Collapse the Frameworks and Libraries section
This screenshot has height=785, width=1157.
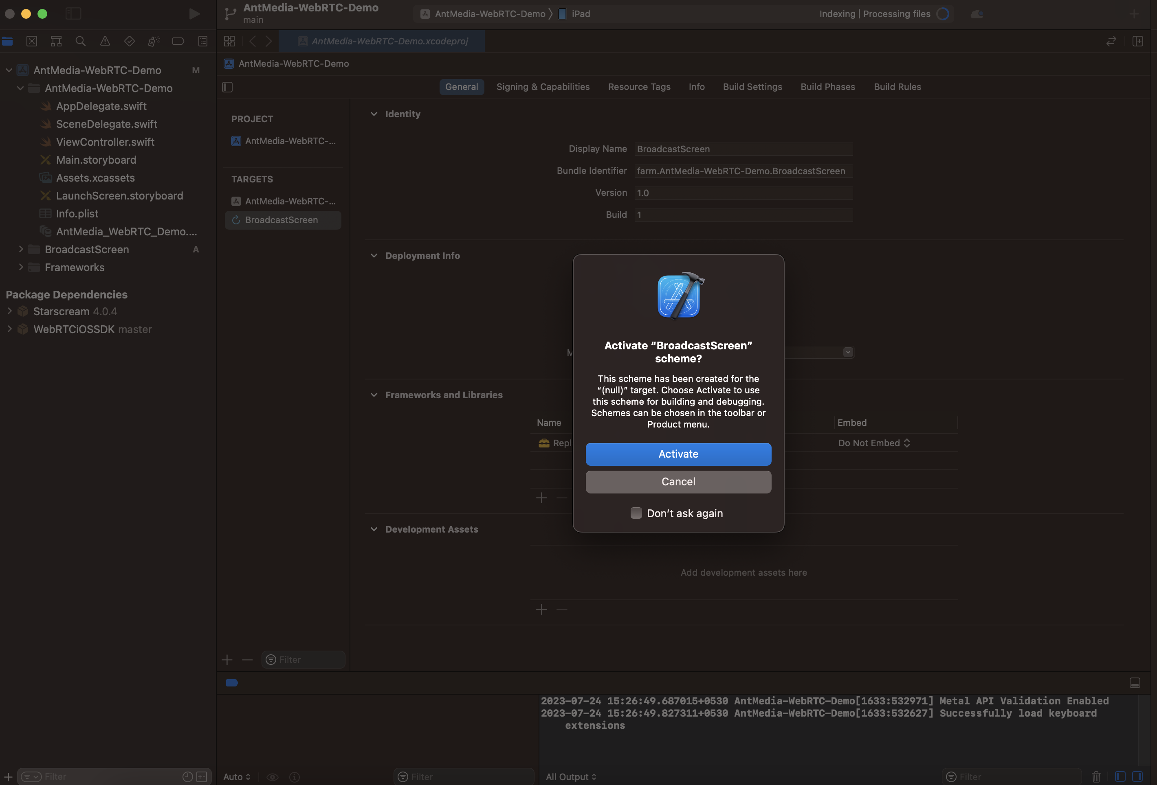[374, 395]
